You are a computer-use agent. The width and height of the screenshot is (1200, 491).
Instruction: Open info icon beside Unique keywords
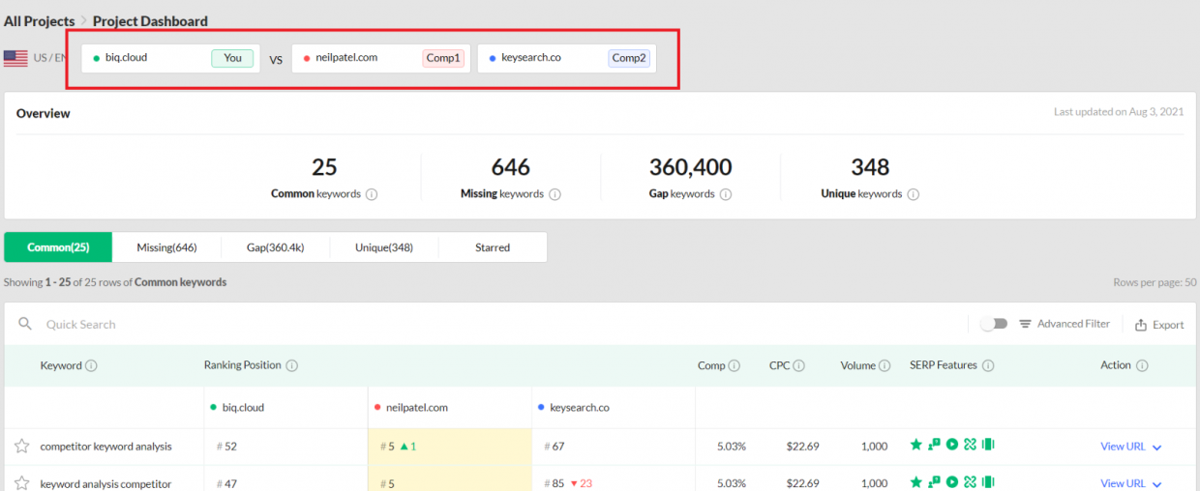913,194
